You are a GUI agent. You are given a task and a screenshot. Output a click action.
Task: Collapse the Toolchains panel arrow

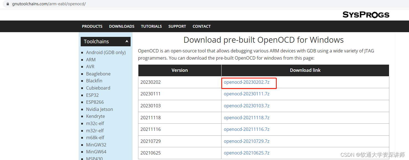point(127,41)
